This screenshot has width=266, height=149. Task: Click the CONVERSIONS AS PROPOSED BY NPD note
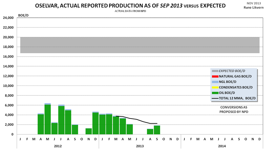pos(233,109)
